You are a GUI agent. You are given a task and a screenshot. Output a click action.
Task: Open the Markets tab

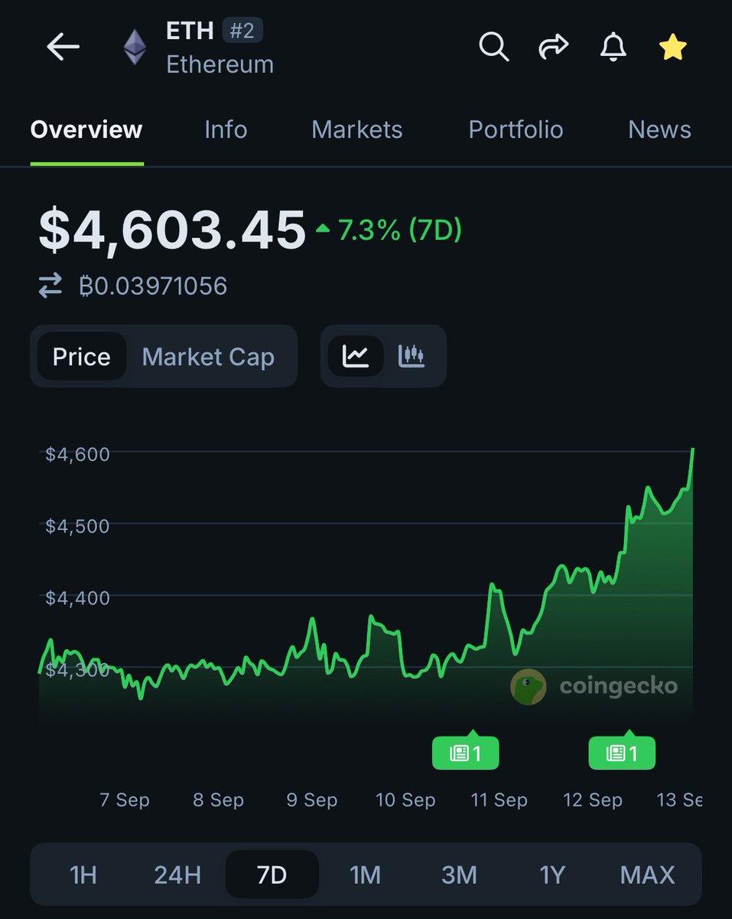coord(357,129)
